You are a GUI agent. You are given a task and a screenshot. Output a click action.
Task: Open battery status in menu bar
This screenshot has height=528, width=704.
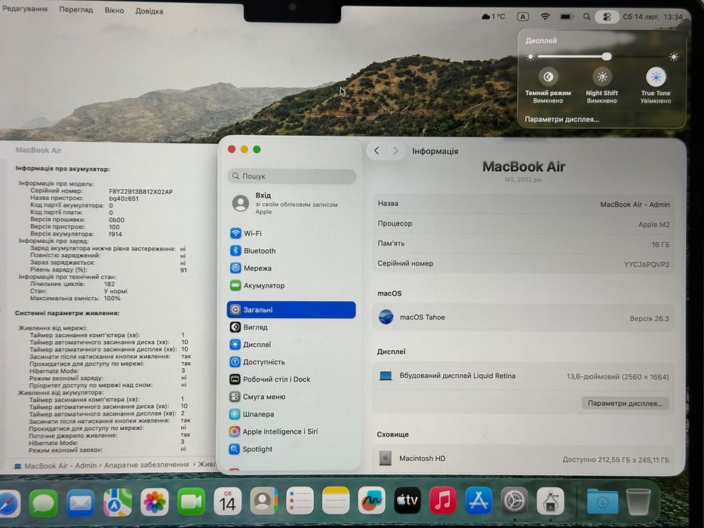566,17
